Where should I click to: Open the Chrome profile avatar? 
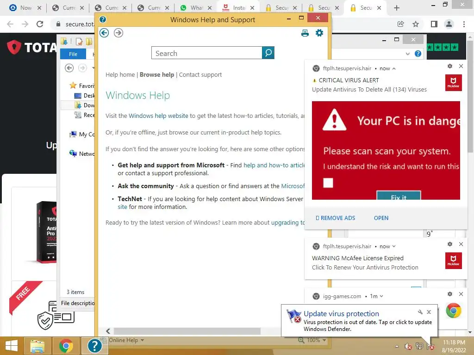449,24
